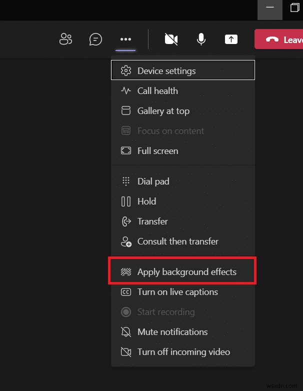This screenshot has width=303, height=391.
Task: Put the call on Hold
Action: point(183,201)
